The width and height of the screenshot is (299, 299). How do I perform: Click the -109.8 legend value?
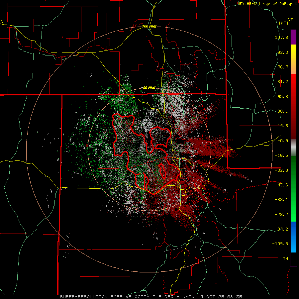[x=280, y=244]
